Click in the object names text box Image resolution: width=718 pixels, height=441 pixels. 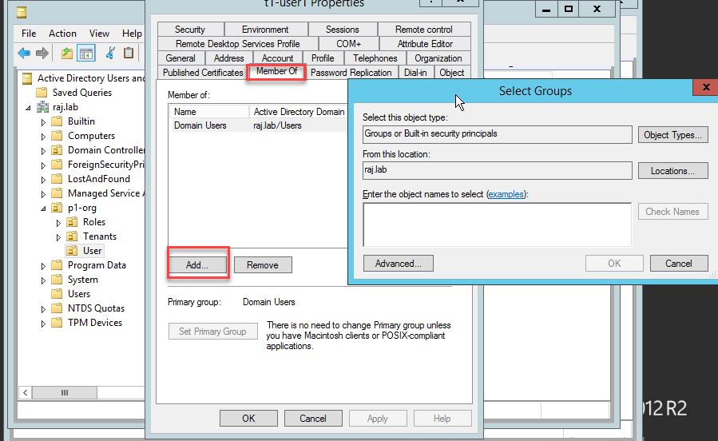tap(498, 224)
